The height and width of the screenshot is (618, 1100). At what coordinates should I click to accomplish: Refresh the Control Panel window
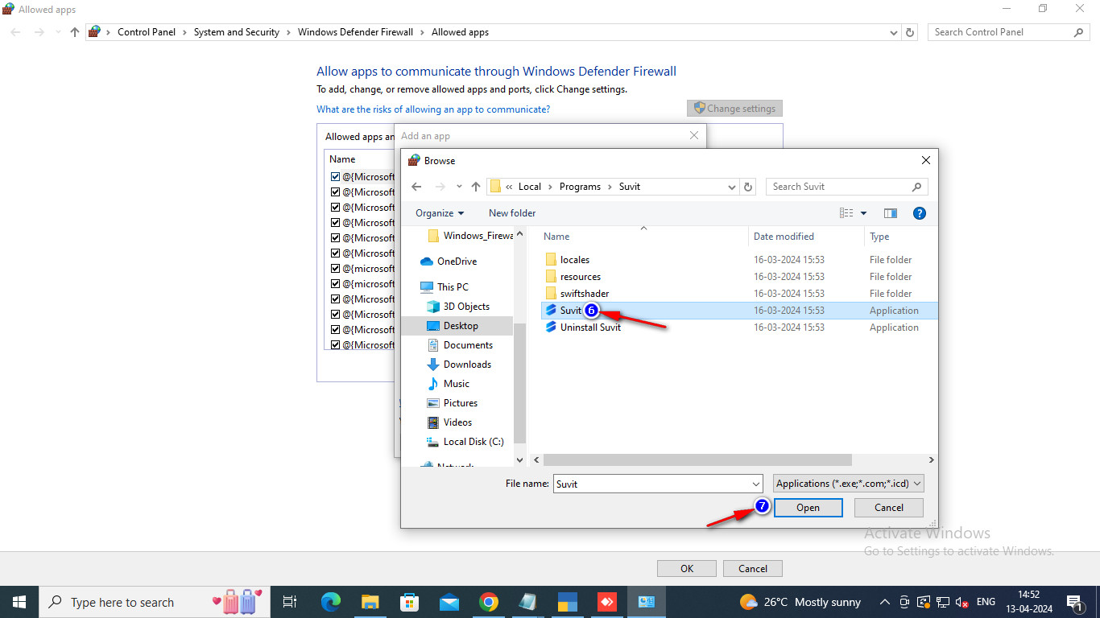[x=910, y=32]
